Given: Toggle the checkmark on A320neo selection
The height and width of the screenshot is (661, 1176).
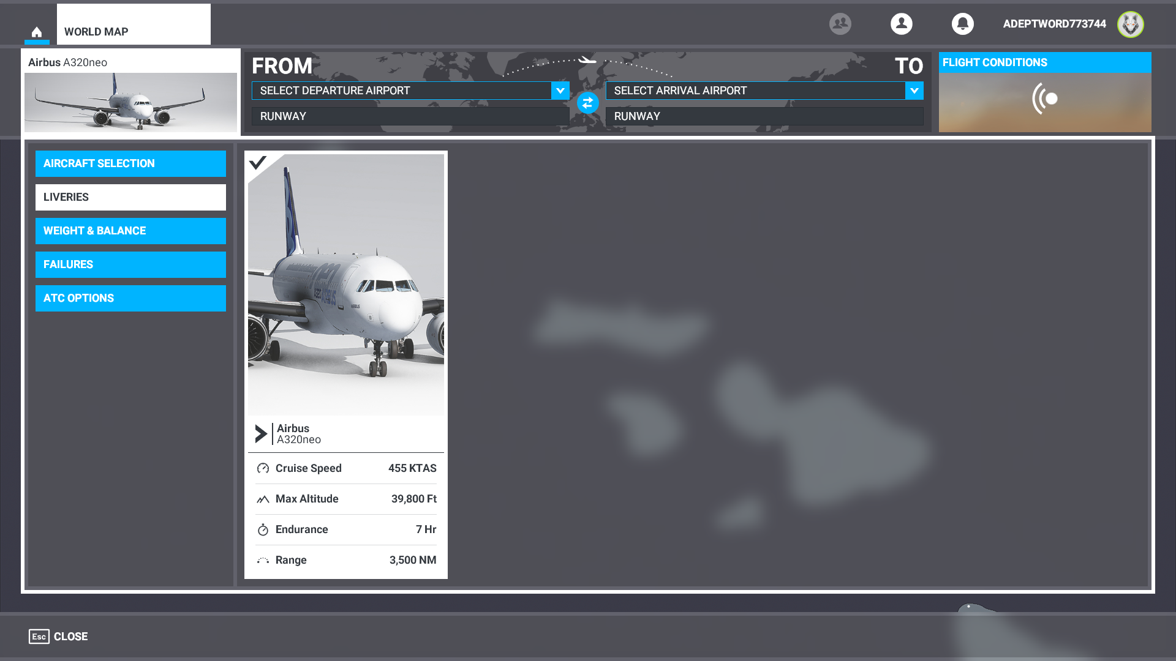Looking at the screenshot, I should click(258, 163).
